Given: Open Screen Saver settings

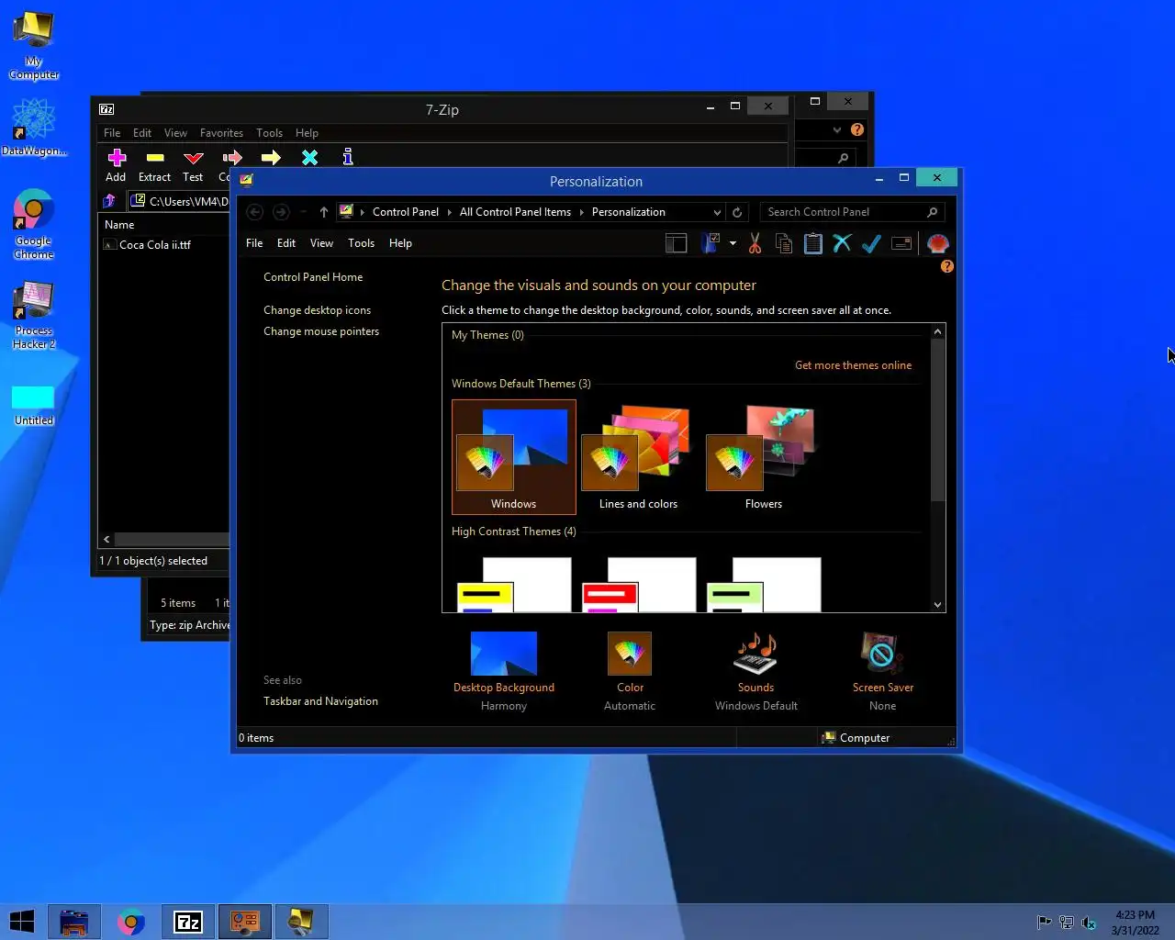Looking at the screenshot, I should tap(882, 671).
